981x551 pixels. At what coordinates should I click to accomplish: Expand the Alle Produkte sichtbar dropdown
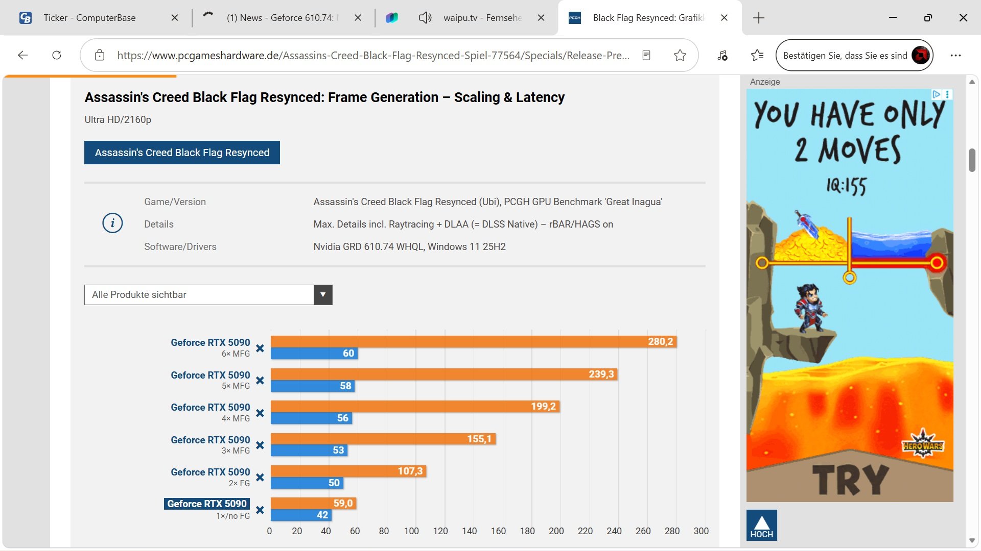coord(208,295)
